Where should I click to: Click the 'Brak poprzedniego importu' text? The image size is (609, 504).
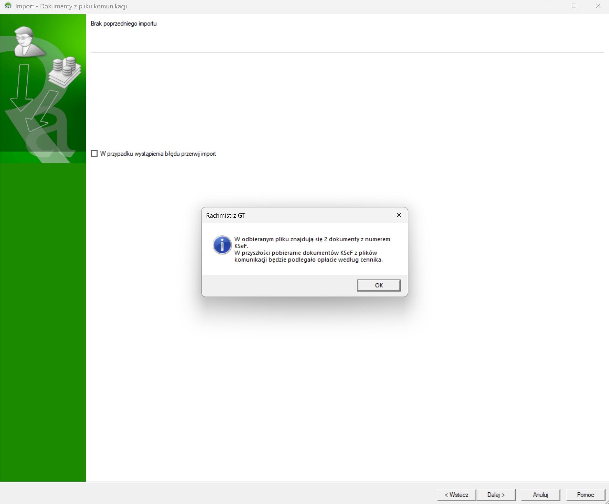tap(124, 24)
